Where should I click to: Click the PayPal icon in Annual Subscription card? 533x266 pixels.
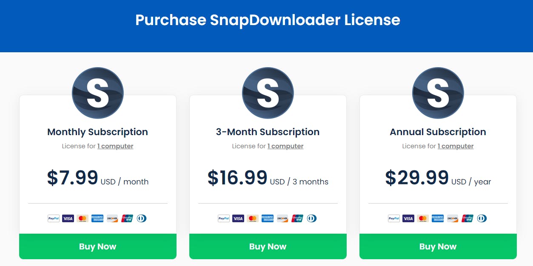pos(394,218)
